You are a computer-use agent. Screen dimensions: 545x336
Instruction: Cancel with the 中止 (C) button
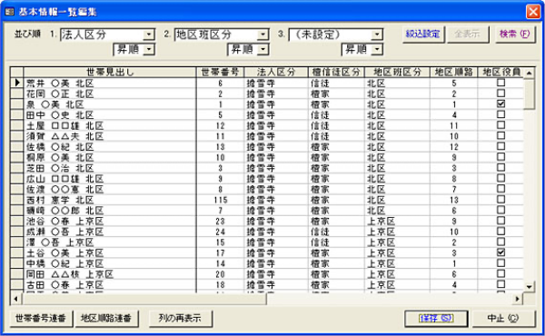[503, 318]
